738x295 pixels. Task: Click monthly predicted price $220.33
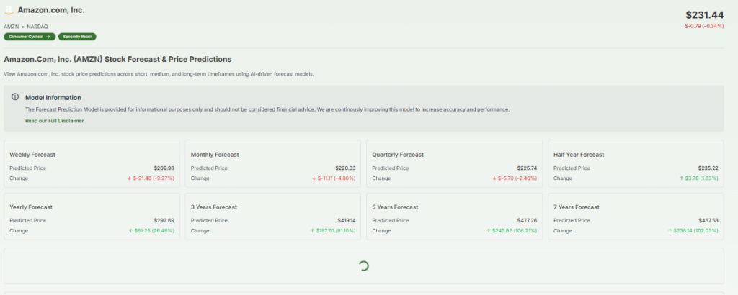pos(345,168)
